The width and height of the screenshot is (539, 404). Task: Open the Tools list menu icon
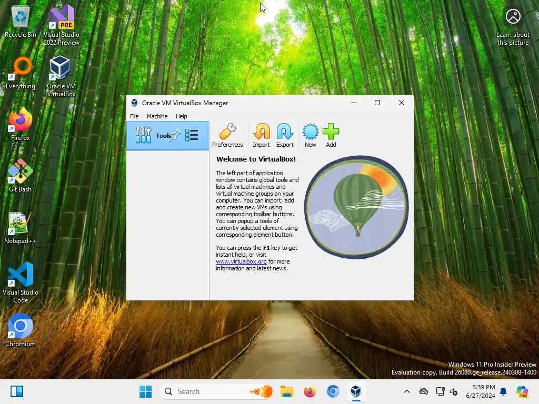(192, 135)
